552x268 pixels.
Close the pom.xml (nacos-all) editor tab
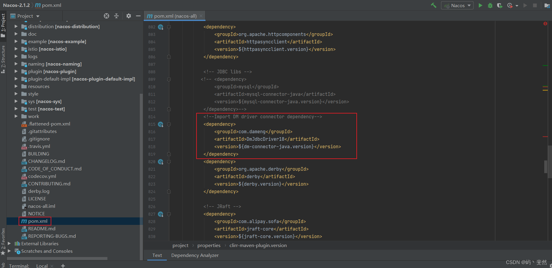click(x=201, y=16)
